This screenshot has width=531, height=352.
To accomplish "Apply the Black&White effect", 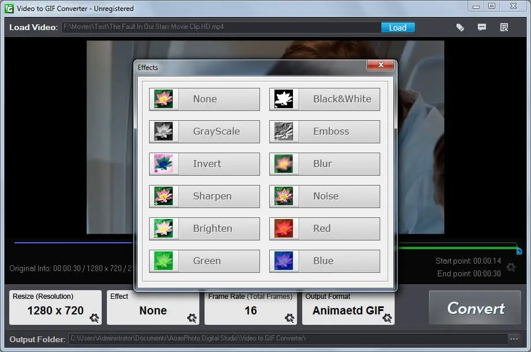I will click(324, 99).
